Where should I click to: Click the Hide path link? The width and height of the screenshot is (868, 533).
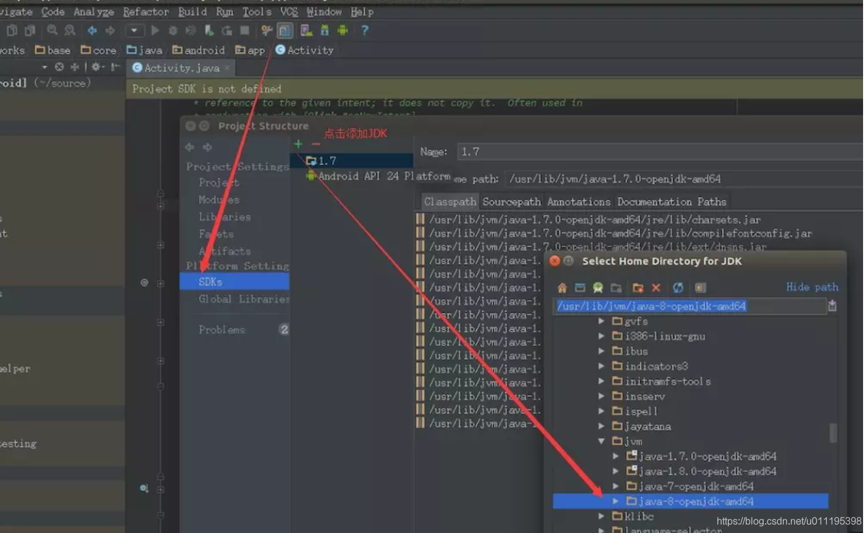[812, 287]
